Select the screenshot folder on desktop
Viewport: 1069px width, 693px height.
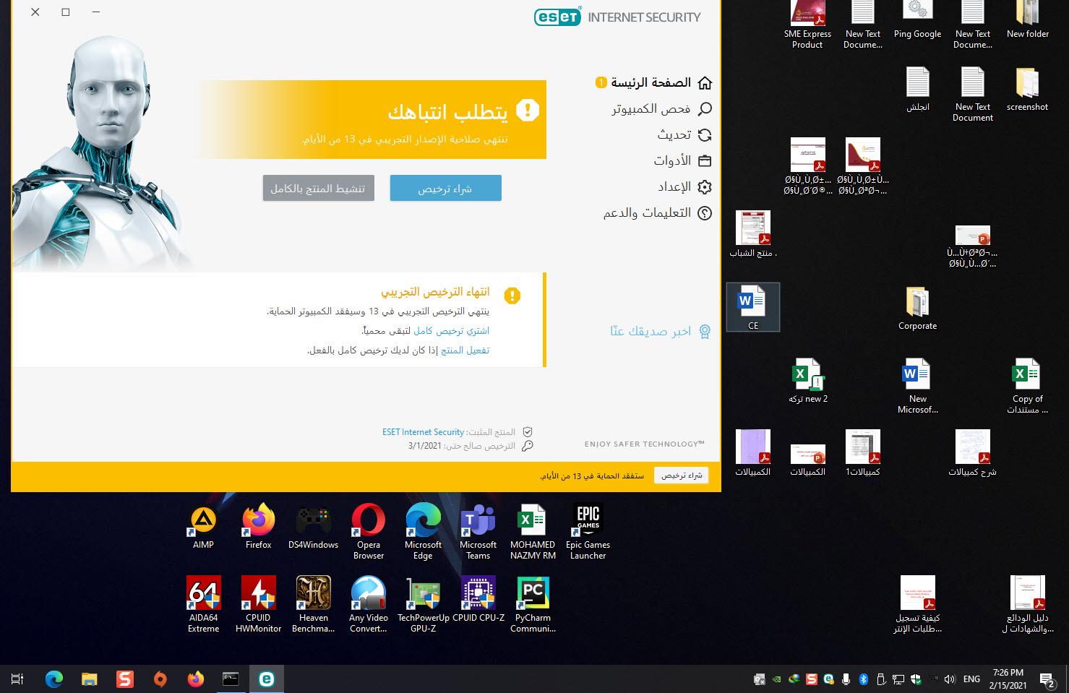click(x=1027, y=89)
